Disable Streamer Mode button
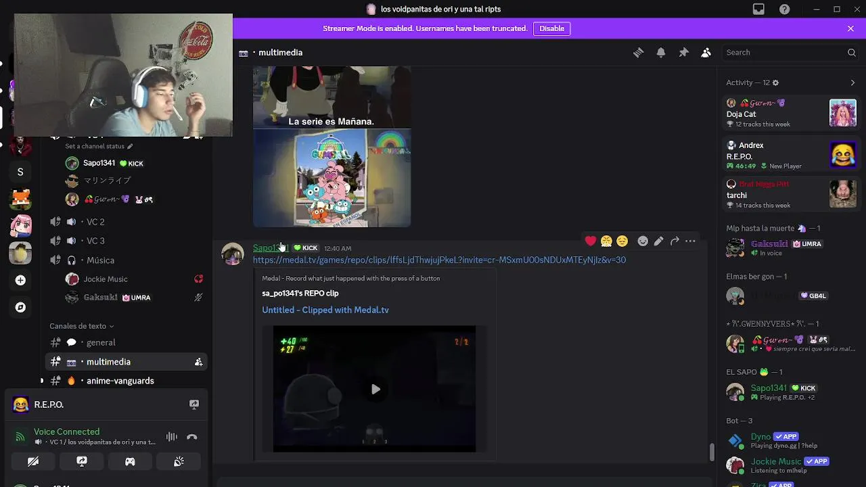The height and width of the screenshot is (487, 866). tap(551, 28)
